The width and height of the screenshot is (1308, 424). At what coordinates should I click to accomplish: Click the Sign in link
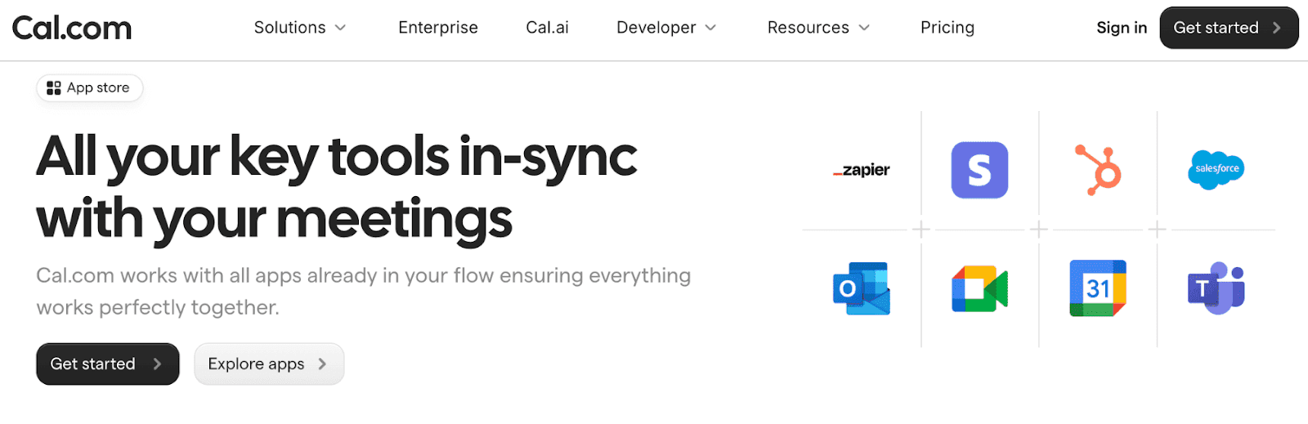click(x=1122, y=28)
